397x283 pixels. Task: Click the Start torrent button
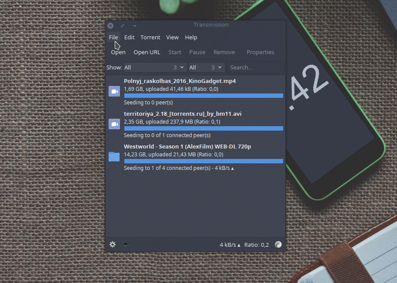[175, 52]
